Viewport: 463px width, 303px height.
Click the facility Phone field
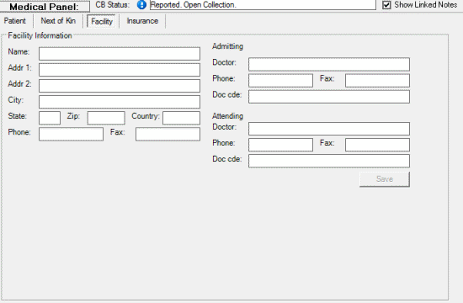pos(72,134)
